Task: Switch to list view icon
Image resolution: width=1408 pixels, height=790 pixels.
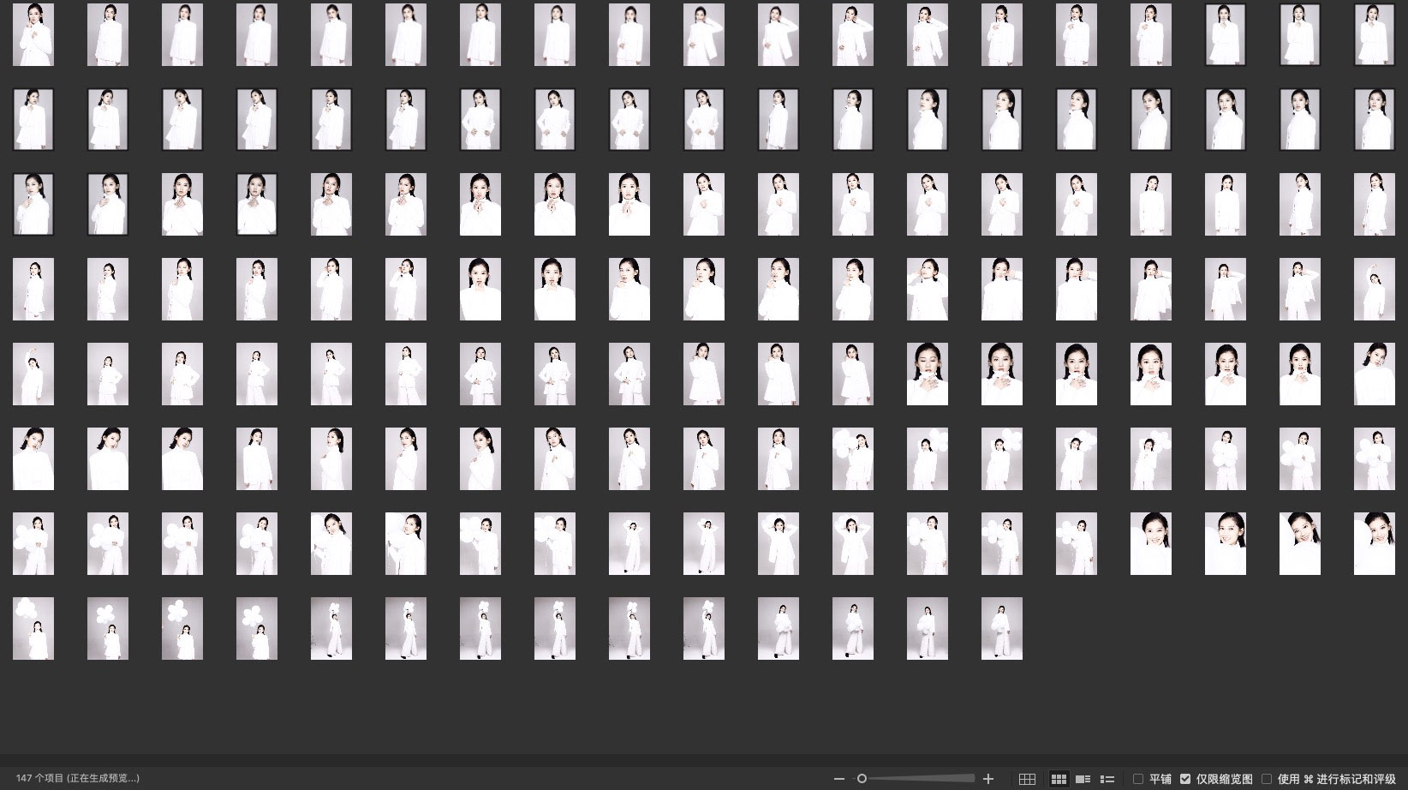Action: tap(1107, 779)
